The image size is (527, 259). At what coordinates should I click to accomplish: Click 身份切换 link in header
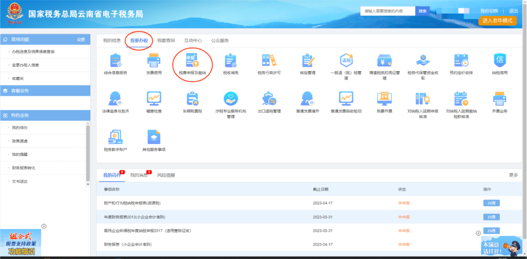pos(489,11)
